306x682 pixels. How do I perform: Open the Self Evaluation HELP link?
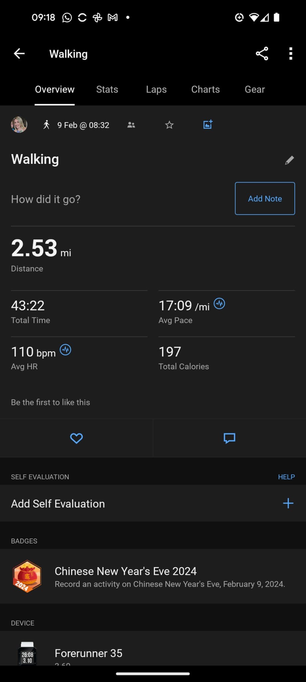286,477
